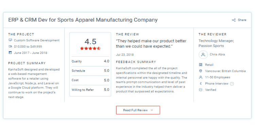This screenshot has width=255, height=130.
Task: Click the employees person icon beside 11-50 Employees
Action: click(201, 77)
